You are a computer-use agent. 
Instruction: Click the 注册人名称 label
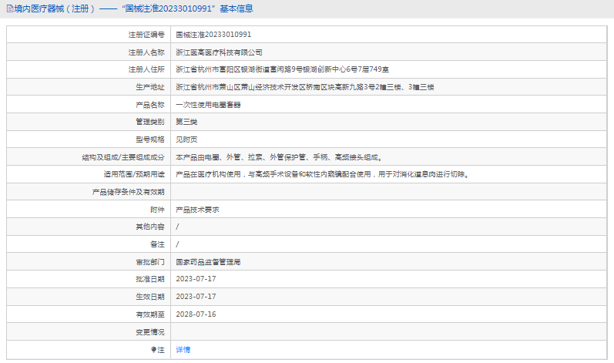pos(146,52)
